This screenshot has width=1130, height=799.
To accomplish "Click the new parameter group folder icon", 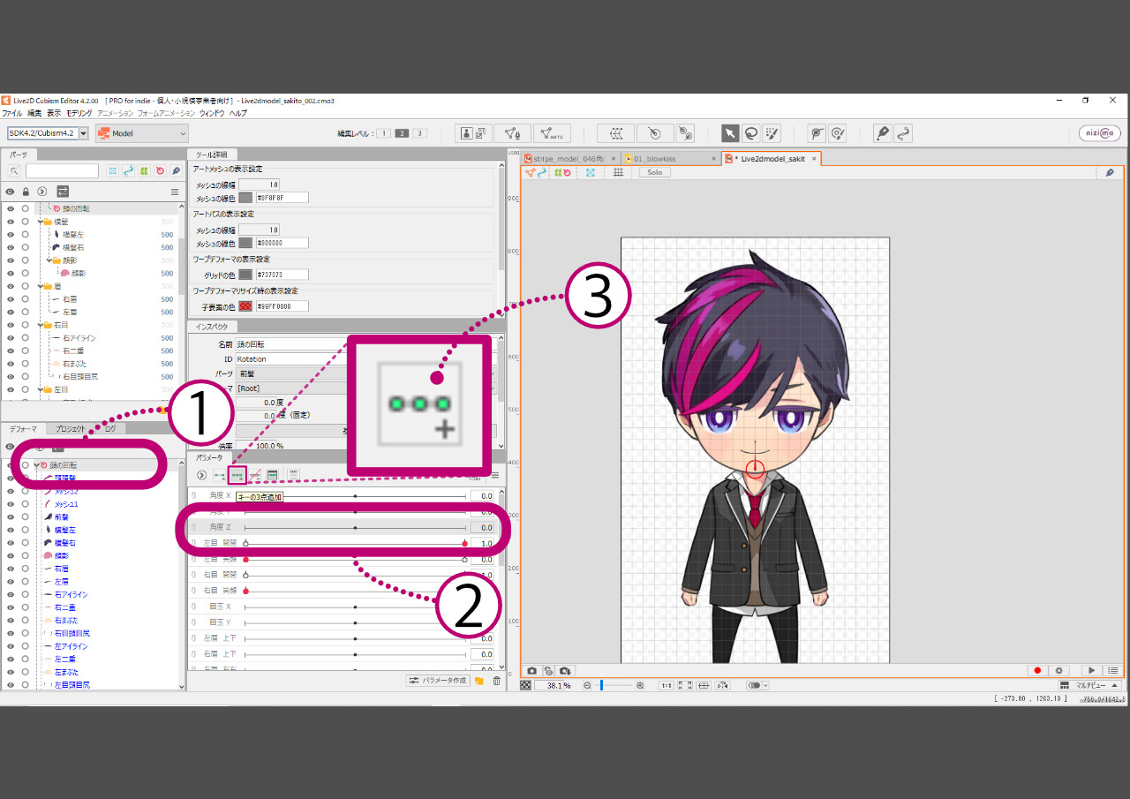I will click(478, 681).
